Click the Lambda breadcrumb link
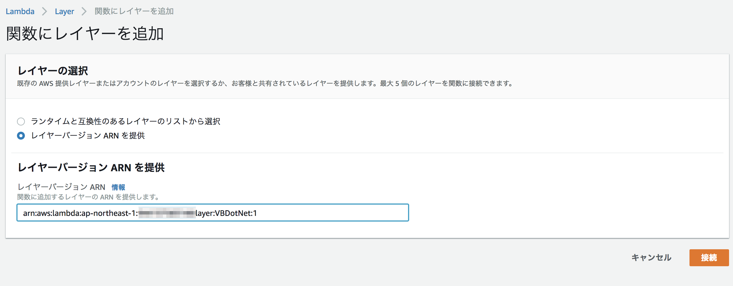This screenshot has height=286, width=733. [x=20, y=11]
